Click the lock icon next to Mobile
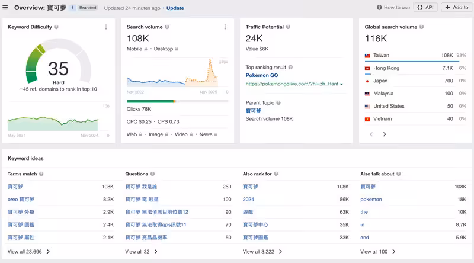 146,49
